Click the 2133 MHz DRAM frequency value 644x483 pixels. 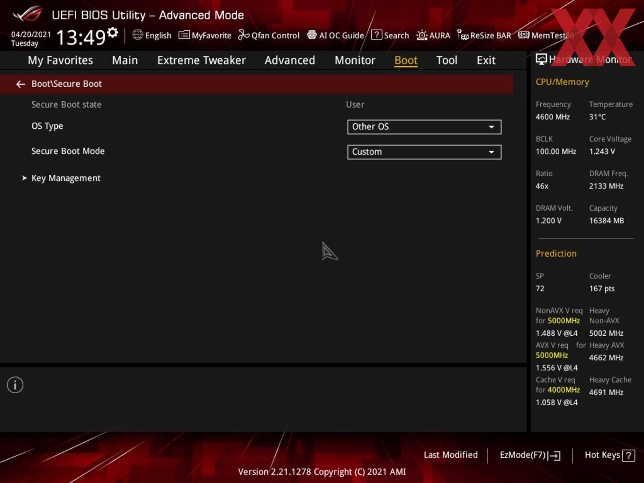coord(606,186)
